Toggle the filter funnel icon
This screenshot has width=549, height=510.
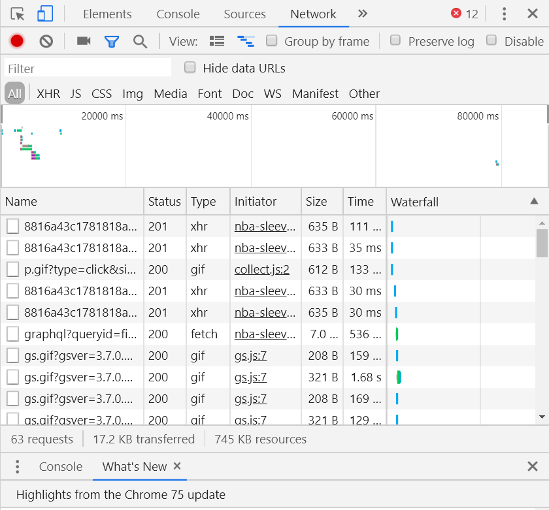coord(112,41)
